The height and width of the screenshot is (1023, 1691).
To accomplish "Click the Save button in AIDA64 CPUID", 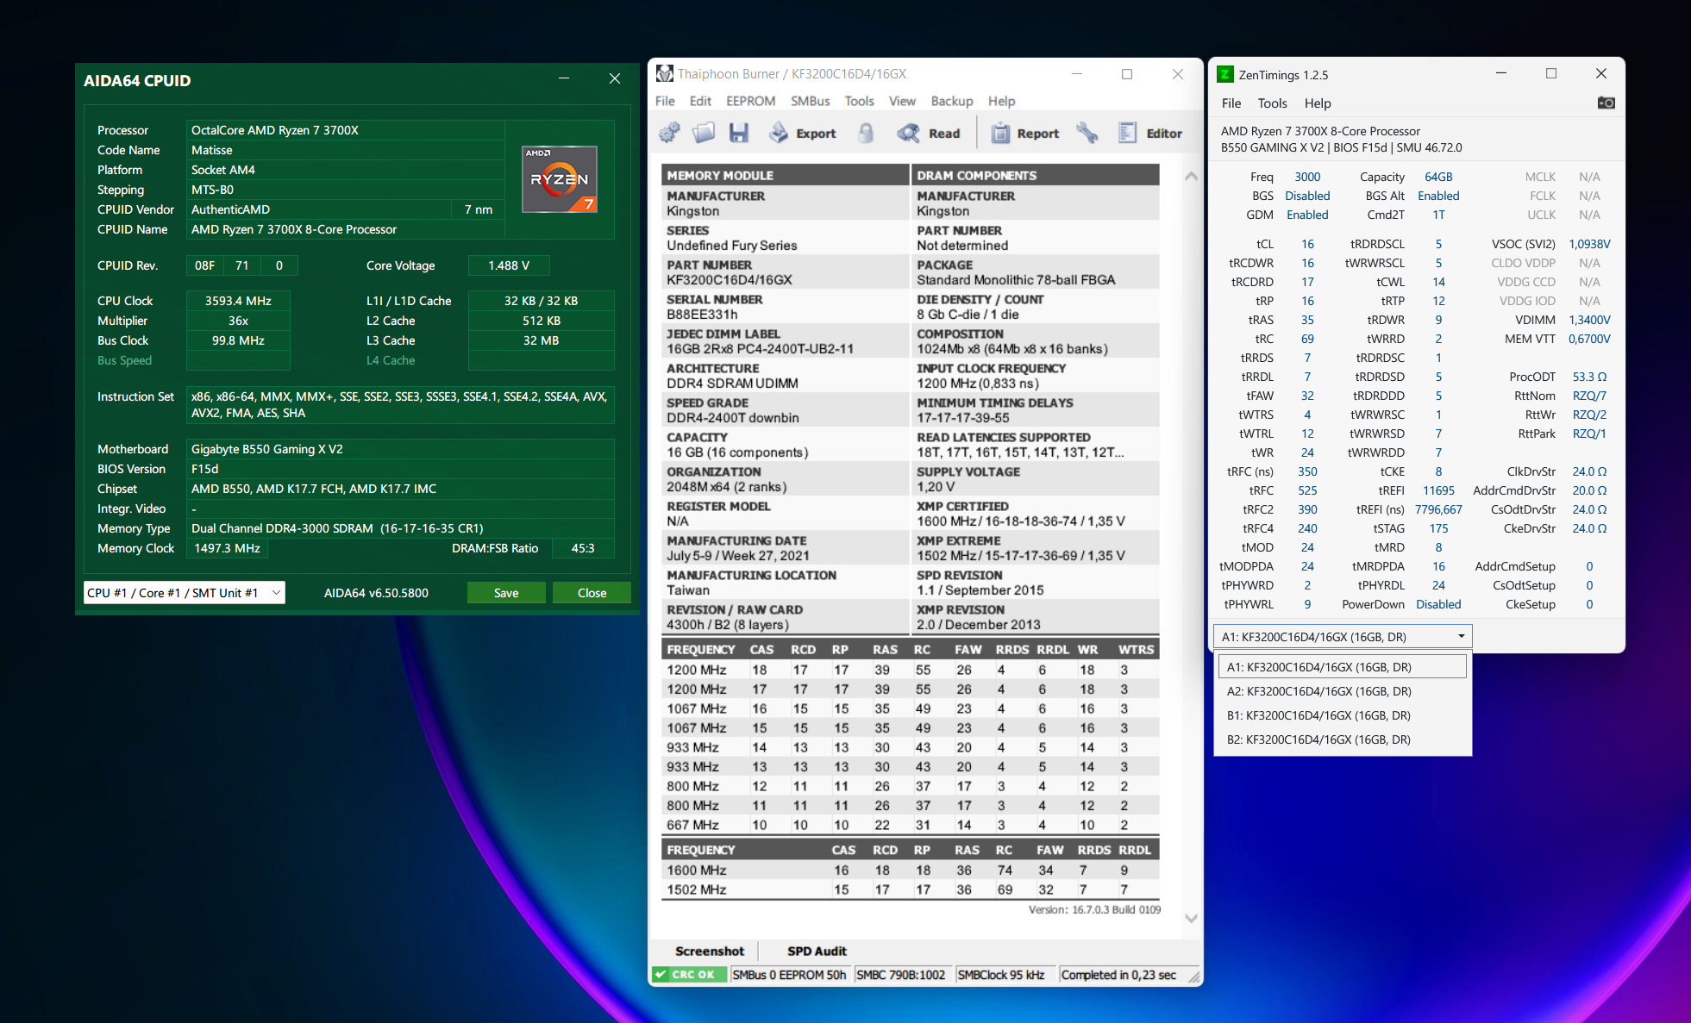I will (x=506, y=593).
